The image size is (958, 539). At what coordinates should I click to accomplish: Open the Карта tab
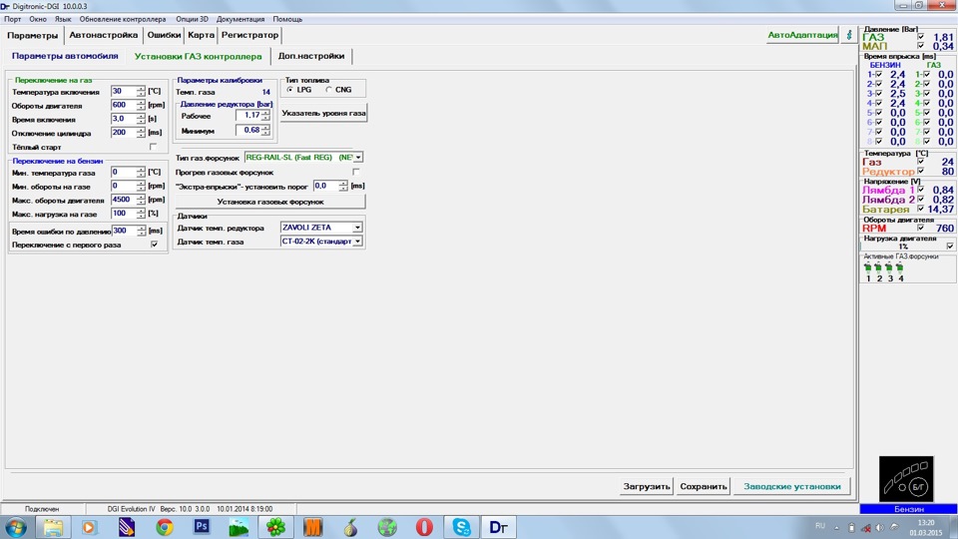tap(201, 35)
